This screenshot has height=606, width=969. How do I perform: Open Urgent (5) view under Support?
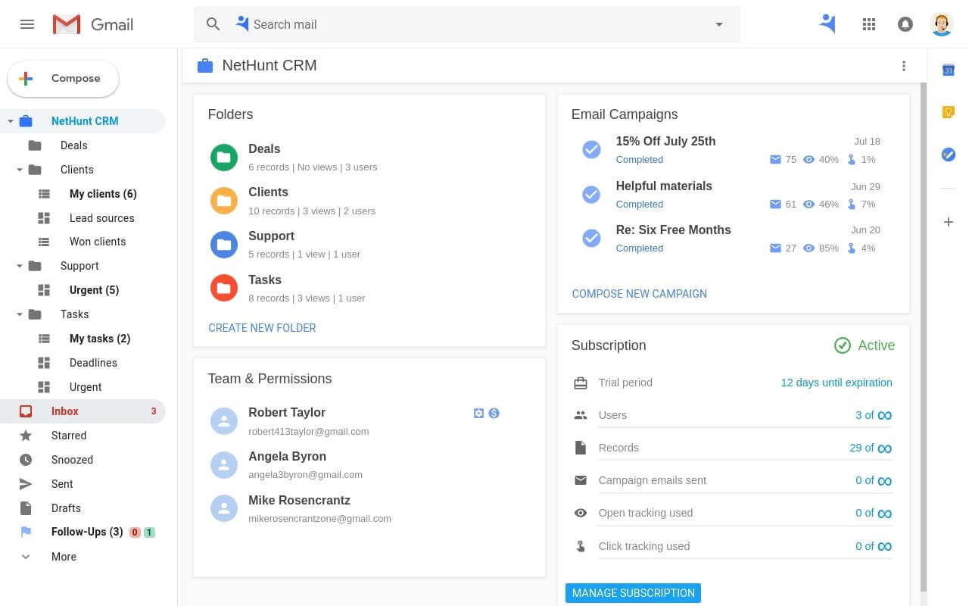click(x=94, y=290)
